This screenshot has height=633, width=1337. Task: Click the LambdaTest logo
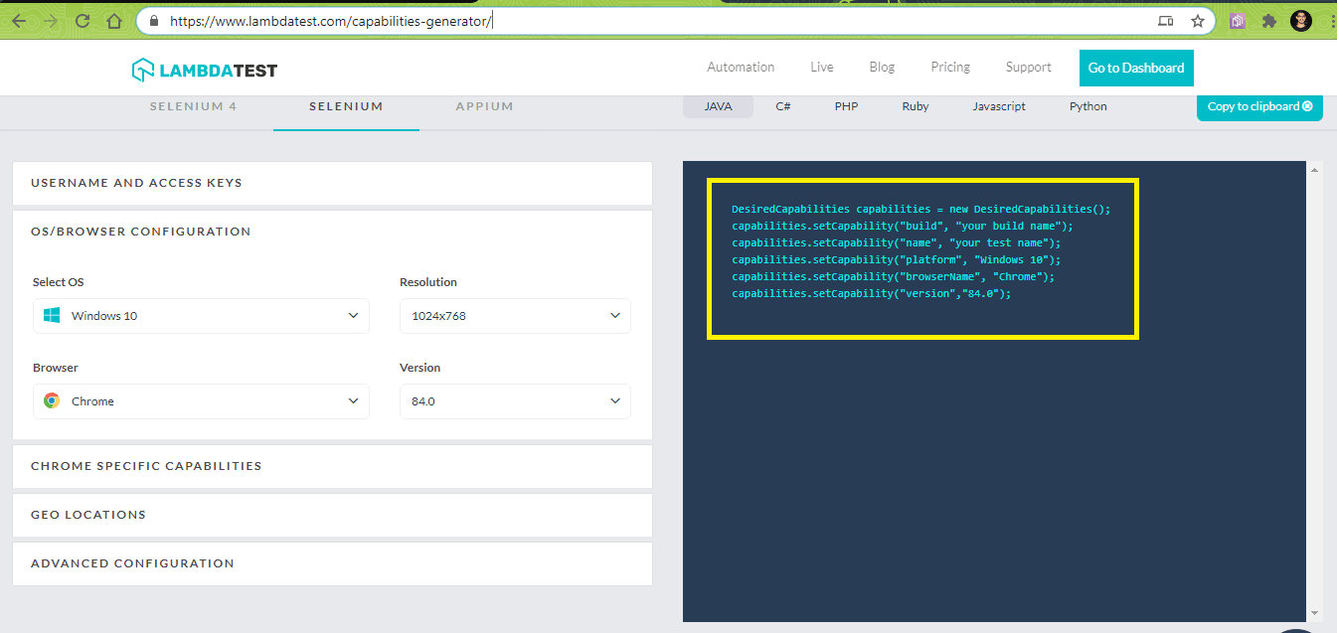point(204,70)
